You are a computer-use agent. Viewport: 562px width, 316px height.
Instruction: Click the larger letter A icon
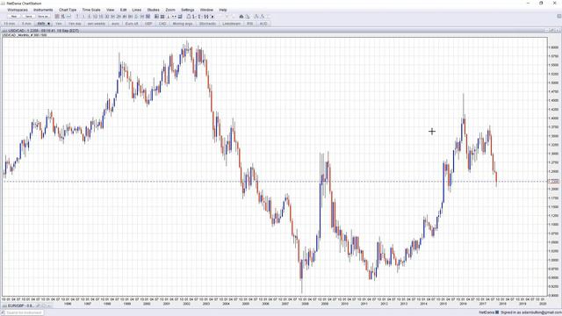262,17
